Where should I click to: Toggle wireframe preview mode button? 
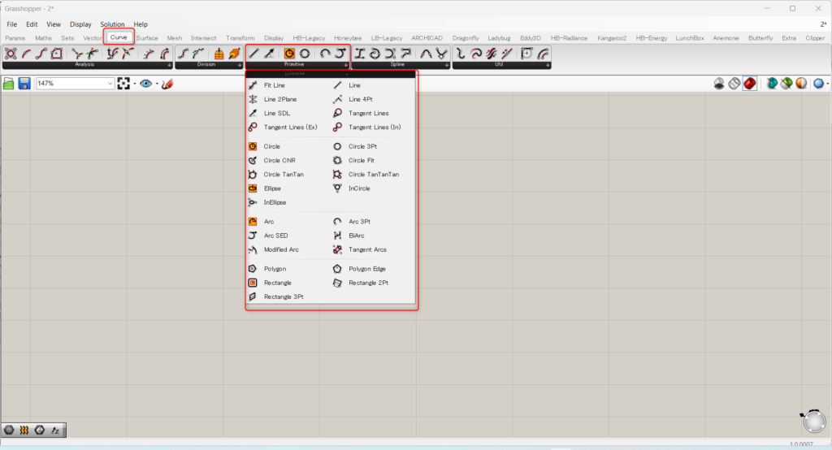[734, 84]
